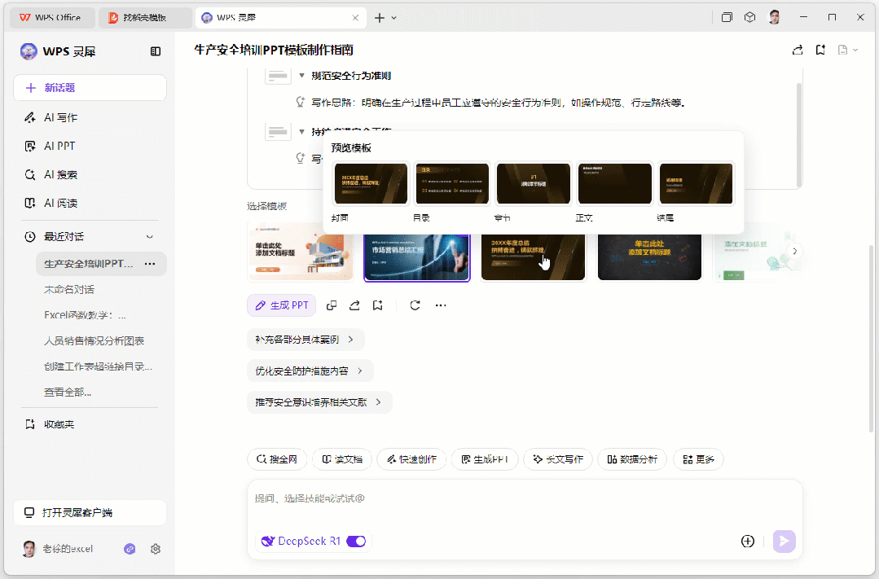The width and height of the screenshot is (879, 579).
Task: Open the 更多 skills menu
Action: tap(698, 459)
